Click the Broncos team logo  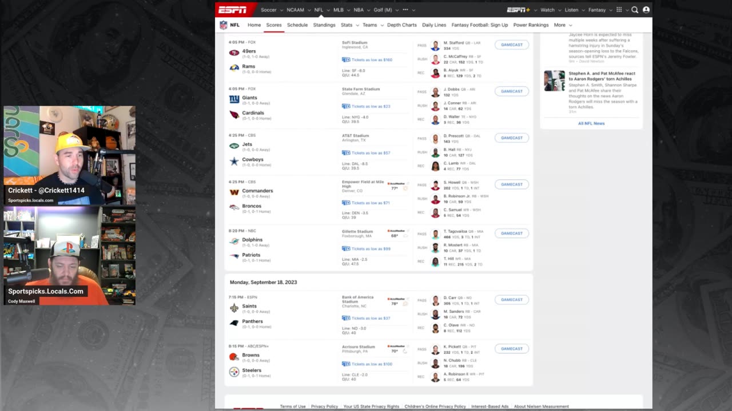(x=234, y=207)
